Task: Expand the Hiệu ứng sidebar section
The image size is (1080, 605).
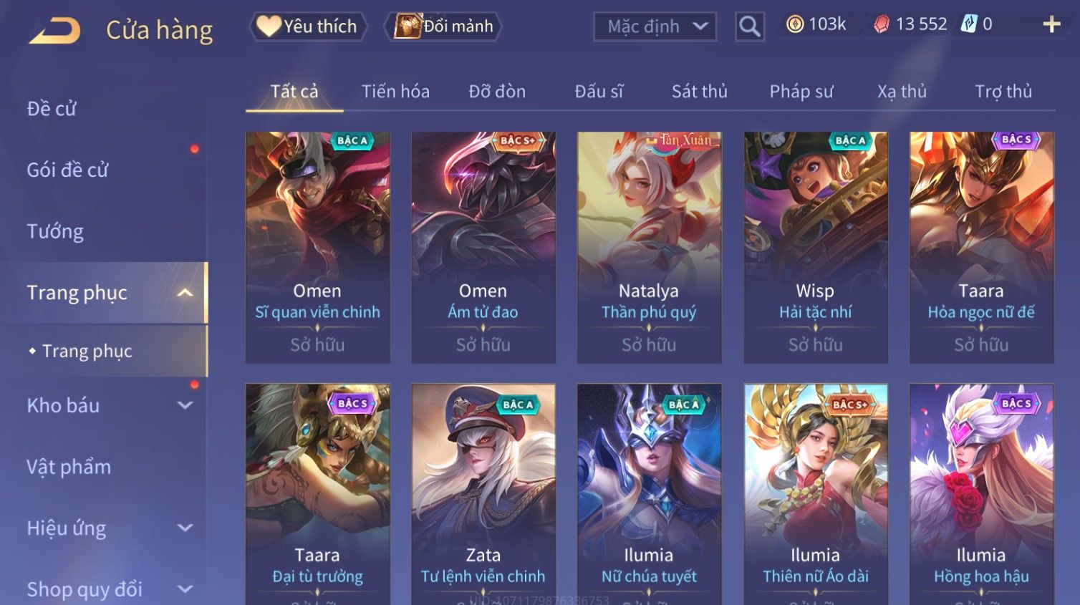Action: [x=185, y=528]
